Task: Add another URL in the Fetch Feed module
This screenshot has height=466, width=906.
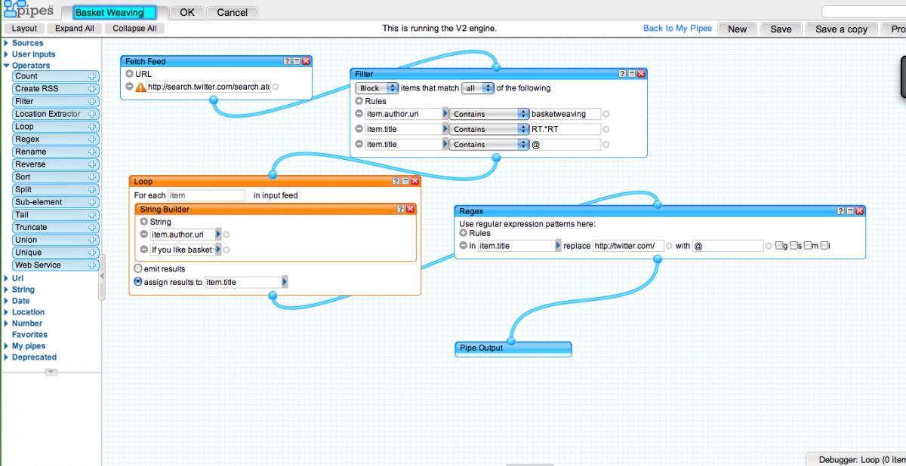Action: 129,75
